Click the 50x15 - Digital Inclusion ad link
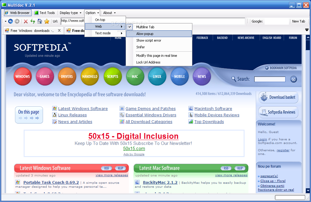 tap(133, 136)
